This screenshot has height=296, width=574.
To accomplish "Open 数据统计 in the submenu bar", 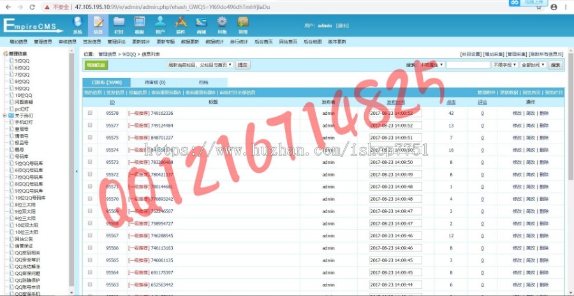I will coord(214,41).
